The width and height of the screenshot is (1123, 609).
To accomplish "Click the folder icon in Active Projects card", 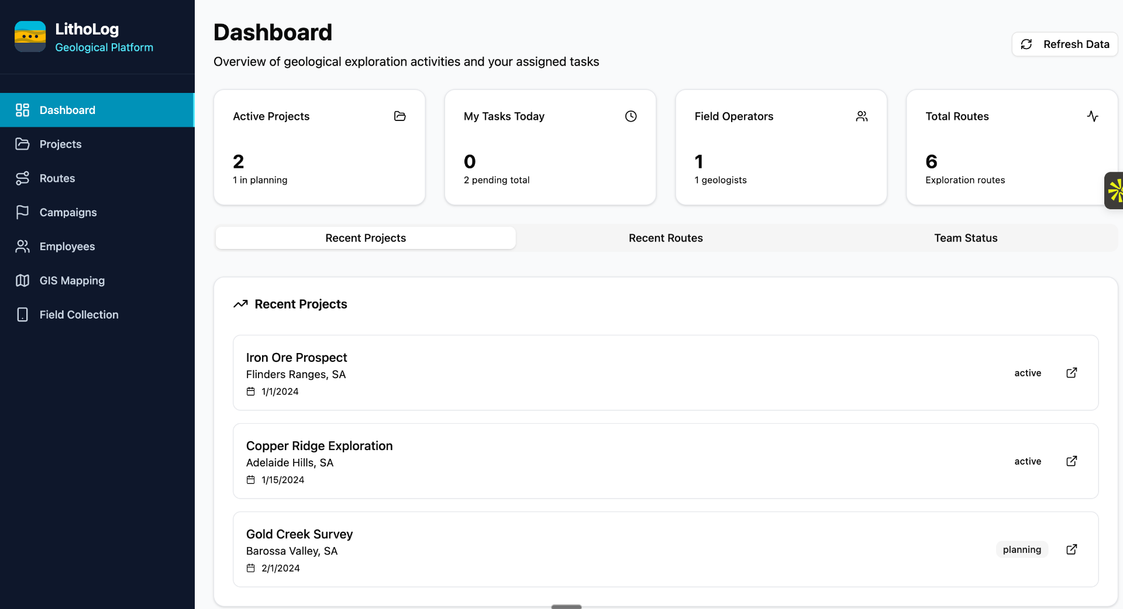I will click(x=399, y=116).
